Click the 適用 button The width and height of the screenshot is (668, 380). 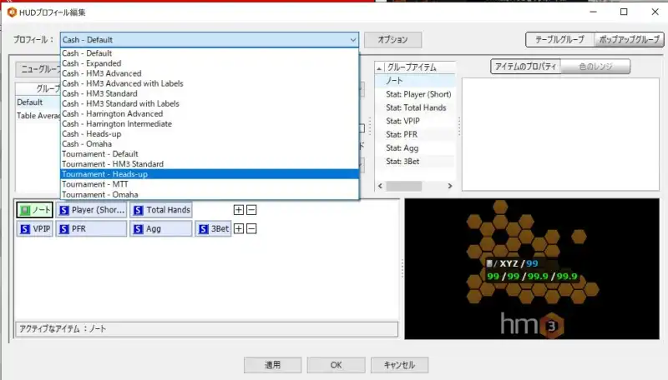point(272,365)
